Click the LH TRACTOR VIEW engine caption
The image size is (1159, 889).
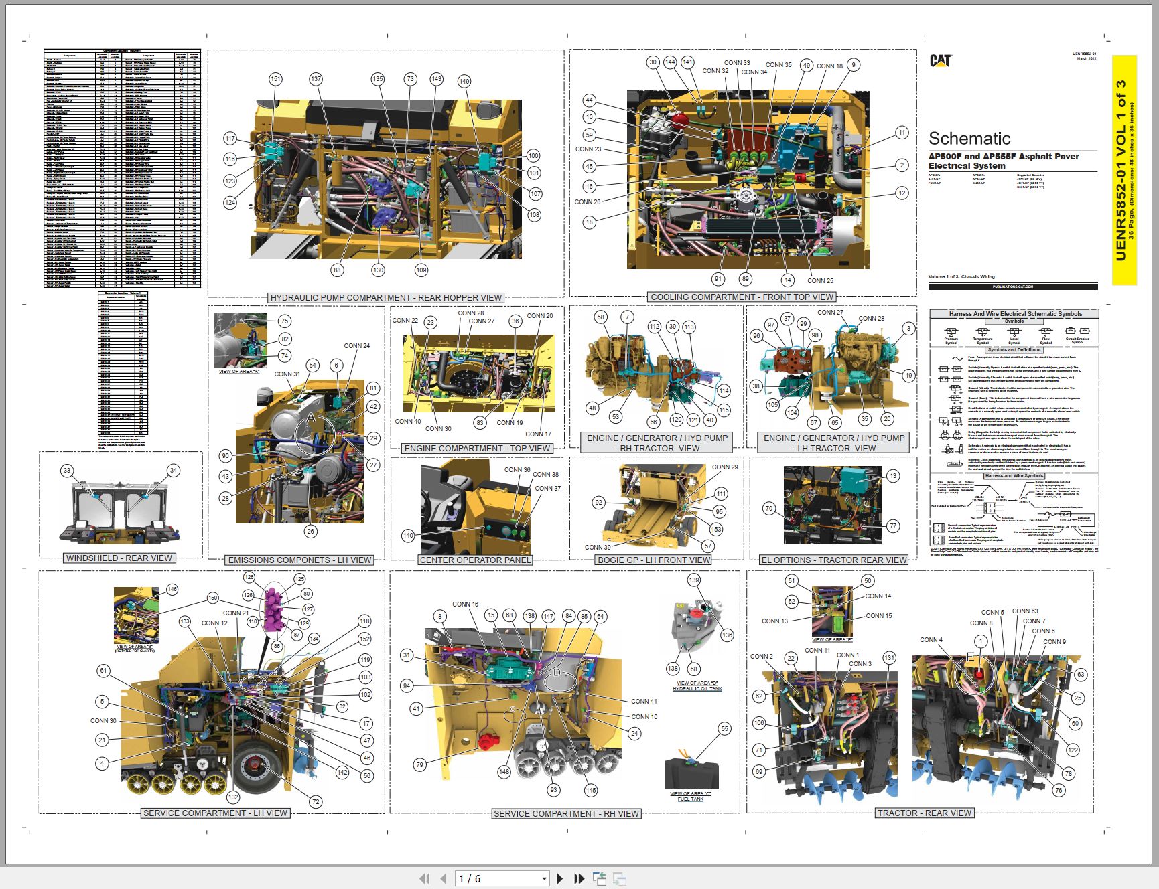tap(834, 443)
